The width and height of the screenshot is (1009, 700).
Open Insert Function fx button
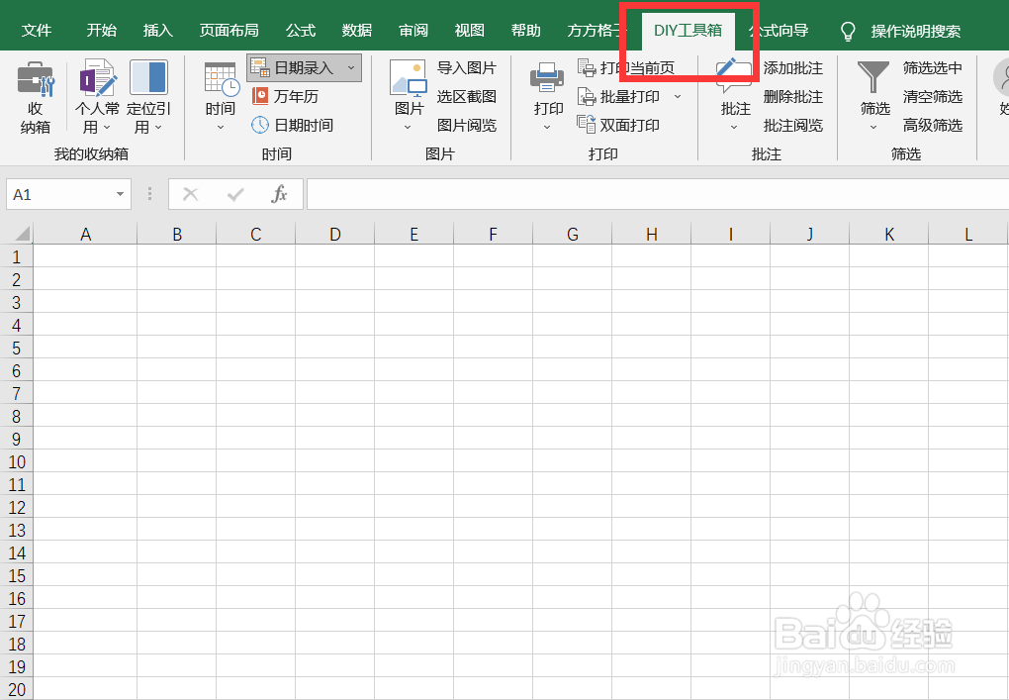pyautogui.click(x=279, y=194)
